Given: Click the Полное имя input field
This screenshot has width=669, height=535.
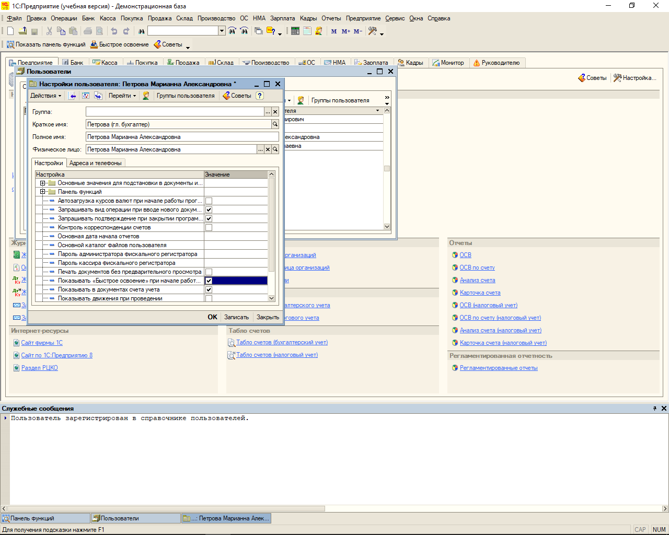Looking at the screenshot, I should click(182, 137).
